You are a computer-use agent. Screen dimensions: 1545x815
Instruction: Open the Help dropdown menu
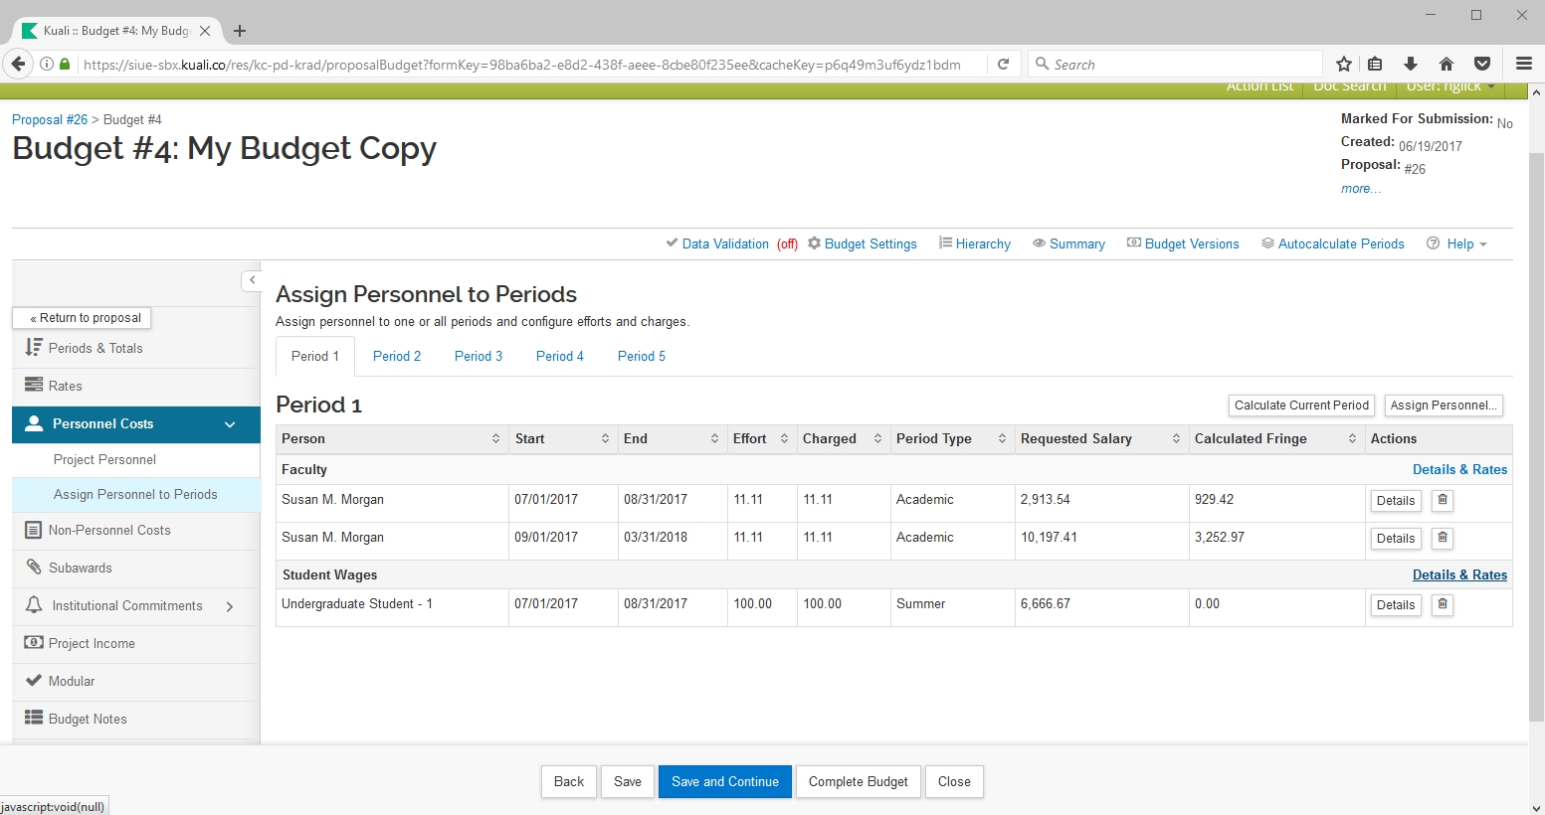coord(1457,244)
